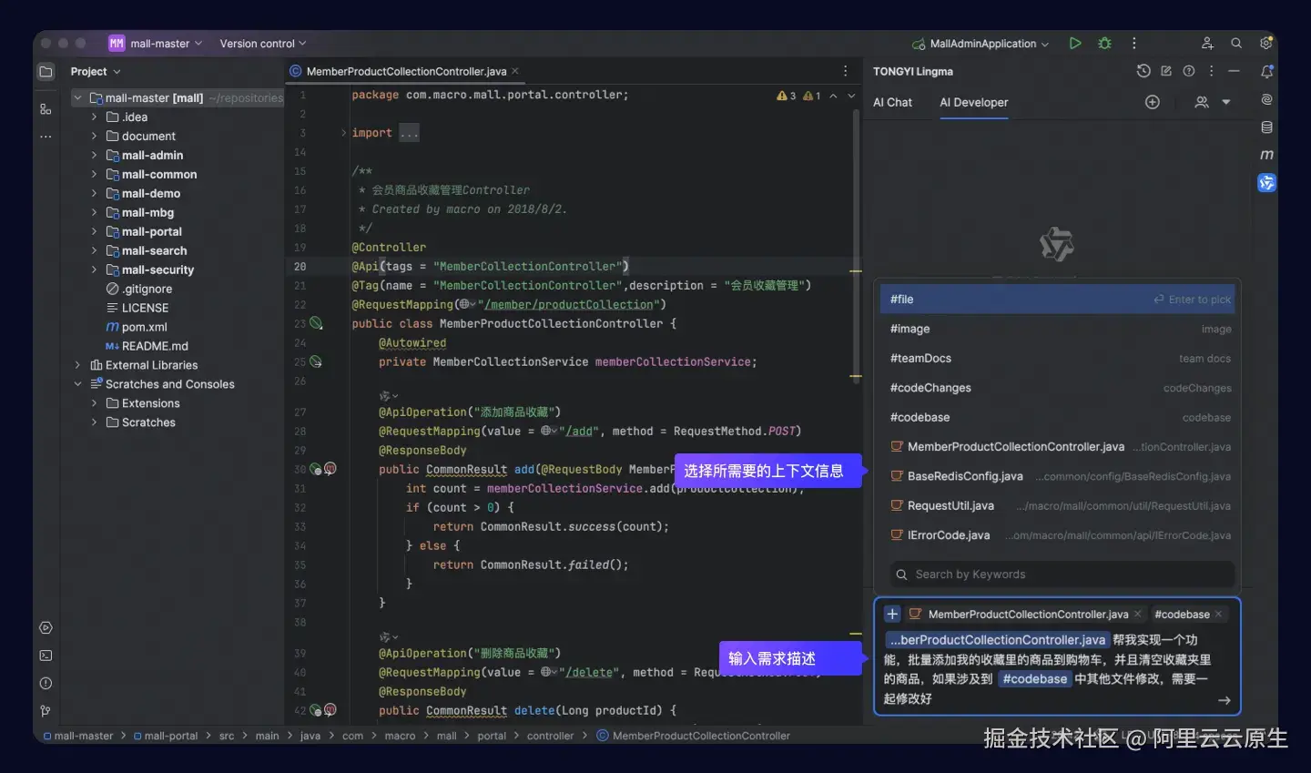Screen dimensions: 1311x773
Task: Open the code with me user icon
Action: (x=1207, y=43)
